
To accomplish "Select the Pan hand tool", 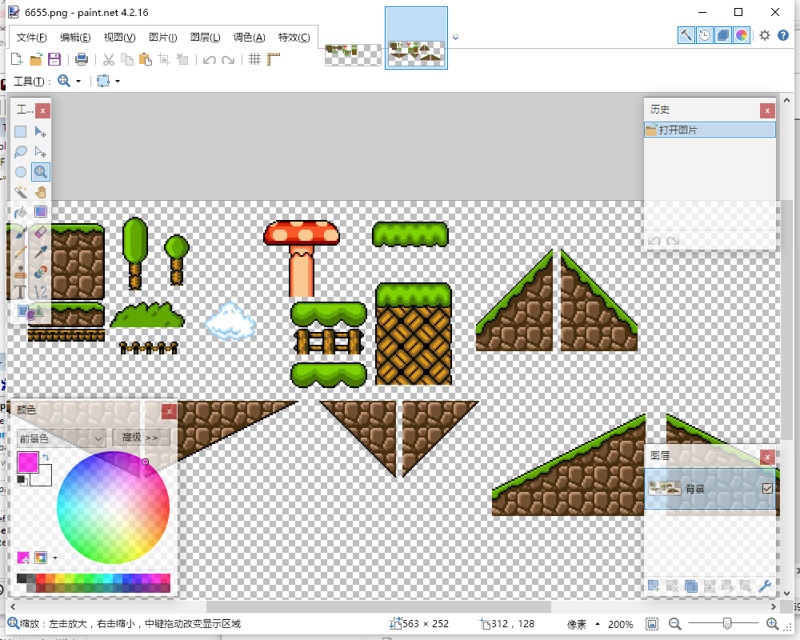I will (x=40, y=192).
